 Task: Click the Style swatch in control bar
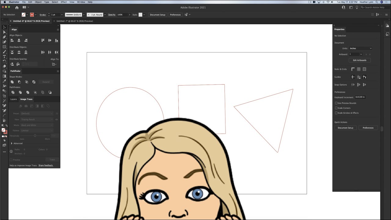click(x=141, y=15)
